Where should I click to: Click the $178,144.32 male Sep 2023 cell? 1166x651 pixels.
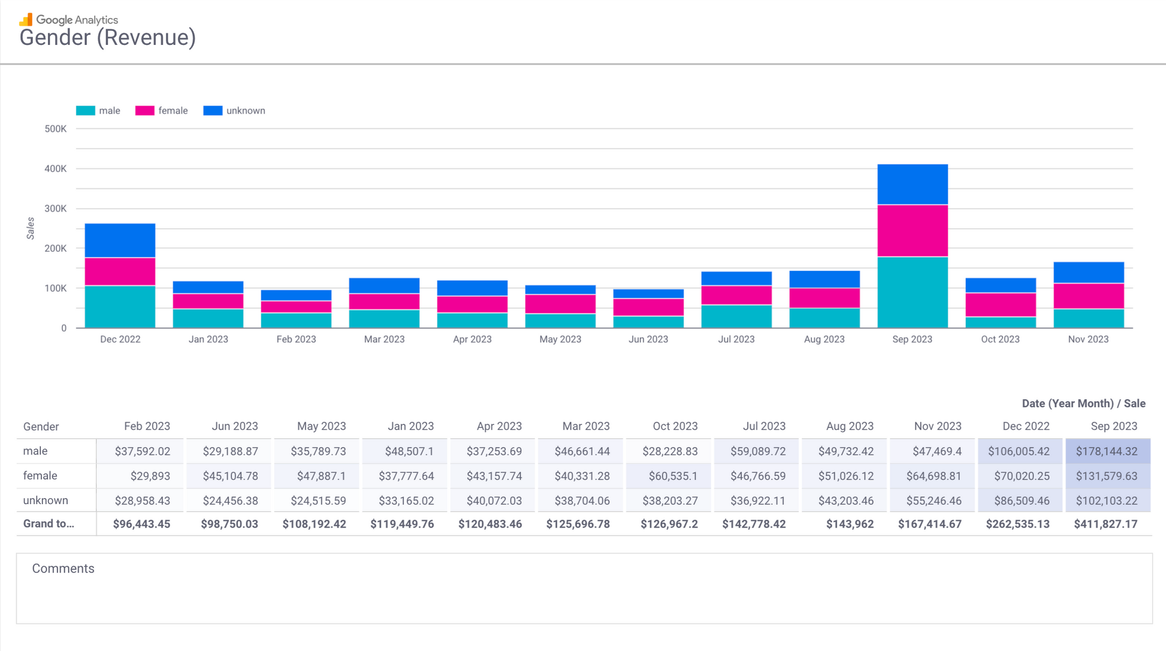(1106, 451)
